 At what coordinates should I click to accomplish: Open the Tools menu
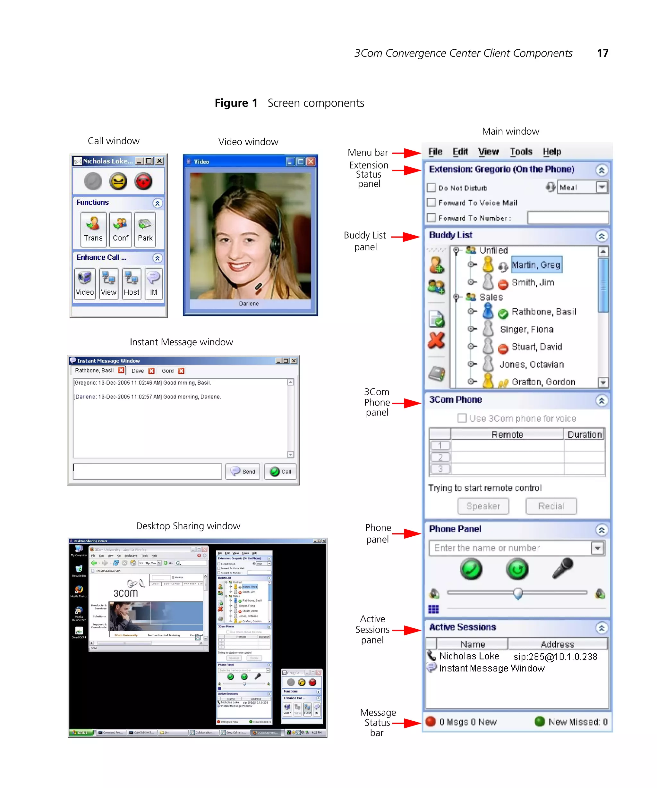click(521, 152)
